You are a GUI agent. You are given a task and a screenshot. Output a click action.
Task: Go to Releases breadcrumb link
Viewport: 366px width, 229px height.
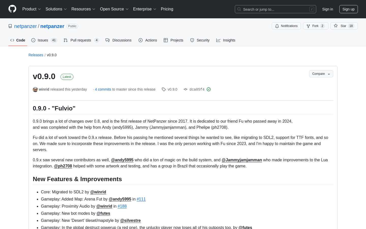[x=36, y=55]
